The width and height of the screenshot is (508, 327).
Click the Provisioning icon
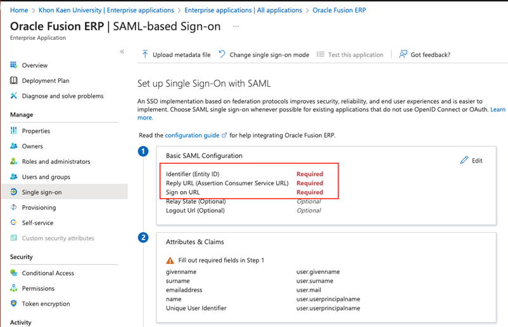point(13,207)
